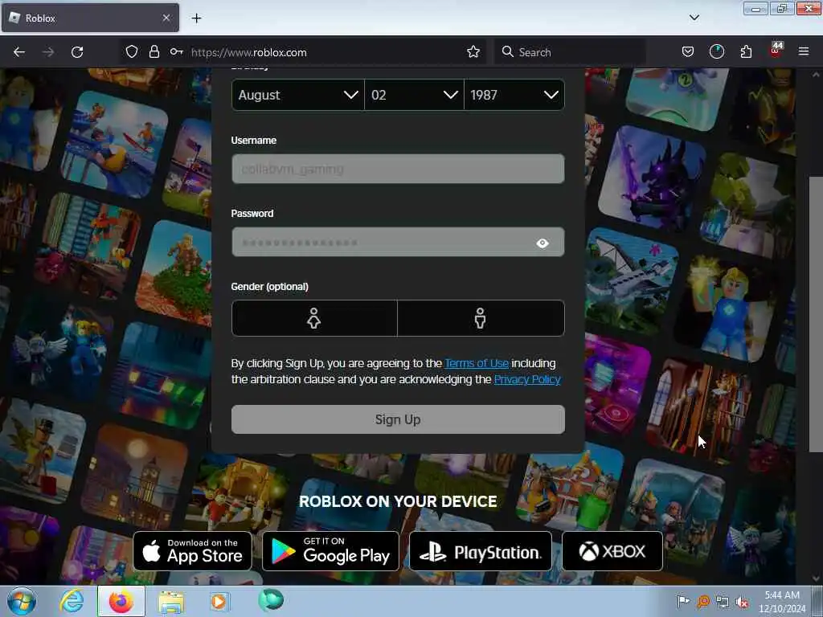Click into the Password field
Screen dimensions: 823x617
click(398, 243)
